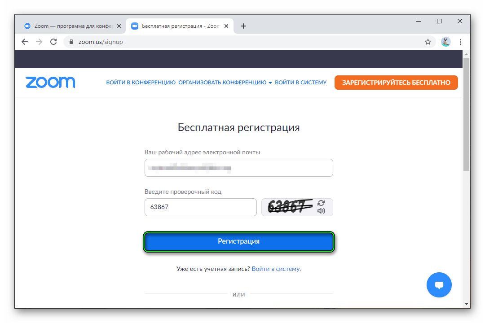The width and height of the screenshot is (485, 323).
Task: Open the blue chat support bubble
Action: (439, 285)
